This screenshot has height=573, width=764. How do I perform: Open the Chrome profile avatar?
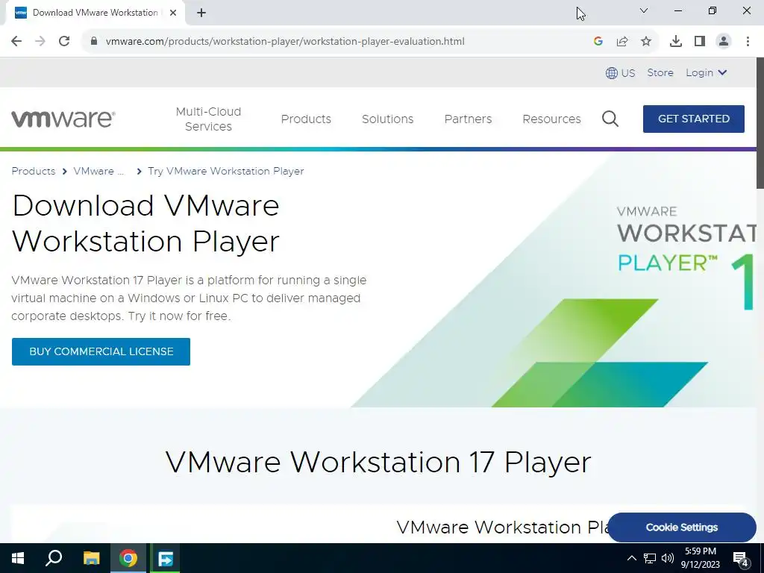[x=724, y=42]
